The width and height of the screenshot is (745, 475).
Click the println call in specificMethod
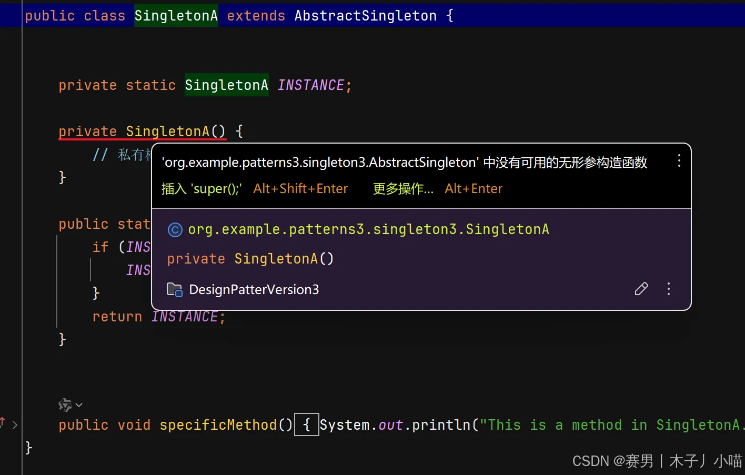click(441, 425)
